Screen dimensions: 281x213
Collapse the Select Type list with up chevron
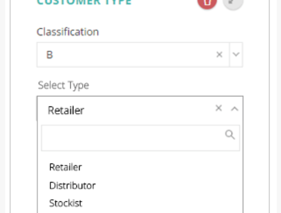pyautogui.click(x=235, y=109)
